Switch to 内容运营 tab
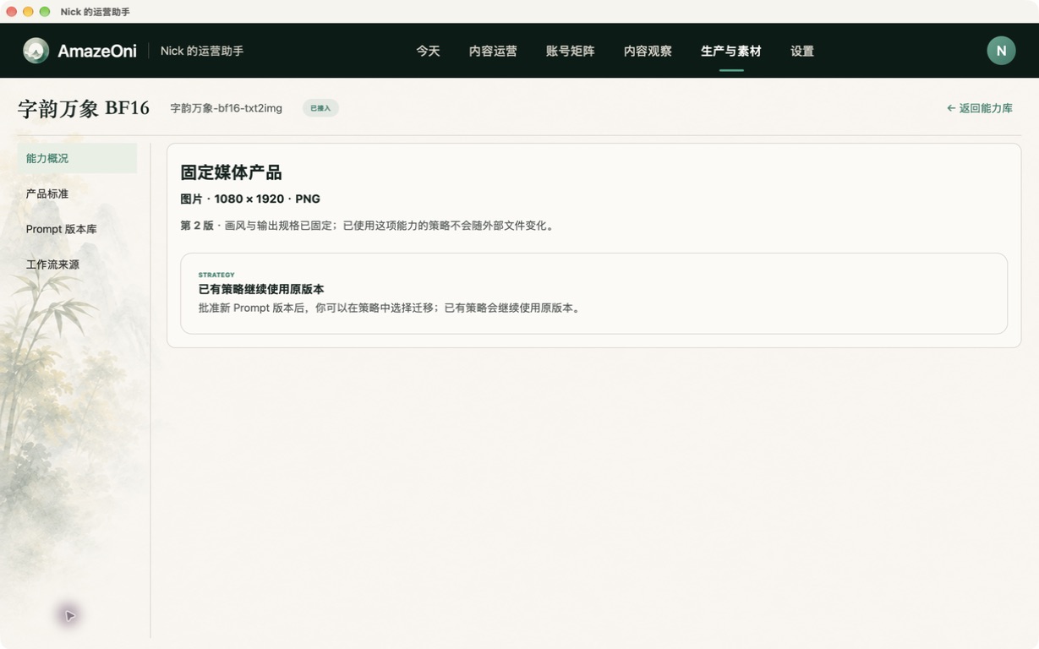 [x=493, y=51]
